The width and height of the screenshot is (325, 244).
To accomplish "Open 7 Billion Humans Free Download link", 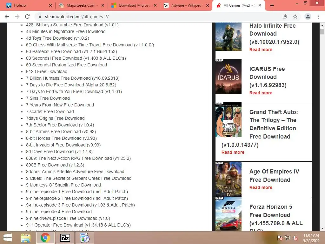I will 73,78.
